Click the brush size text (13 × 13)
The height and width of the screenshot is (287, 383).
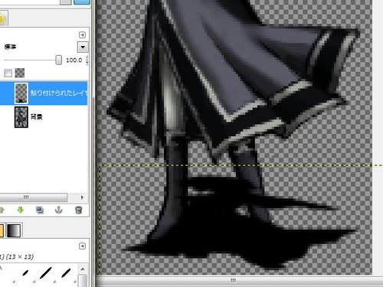(x=19, y=257)
